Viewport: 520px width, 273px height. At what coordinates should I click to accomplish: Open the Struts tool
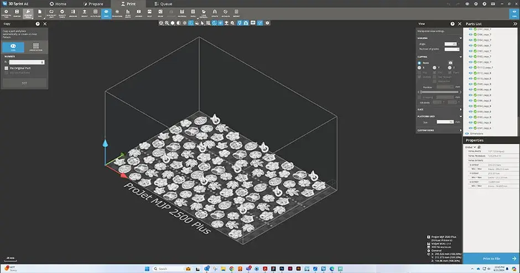(x=215, y=13)
